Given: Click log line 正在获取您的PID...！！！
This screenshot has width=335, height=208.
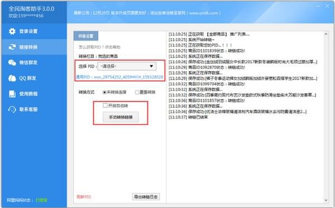Looking at the screenshot, I should click(200, 45).
